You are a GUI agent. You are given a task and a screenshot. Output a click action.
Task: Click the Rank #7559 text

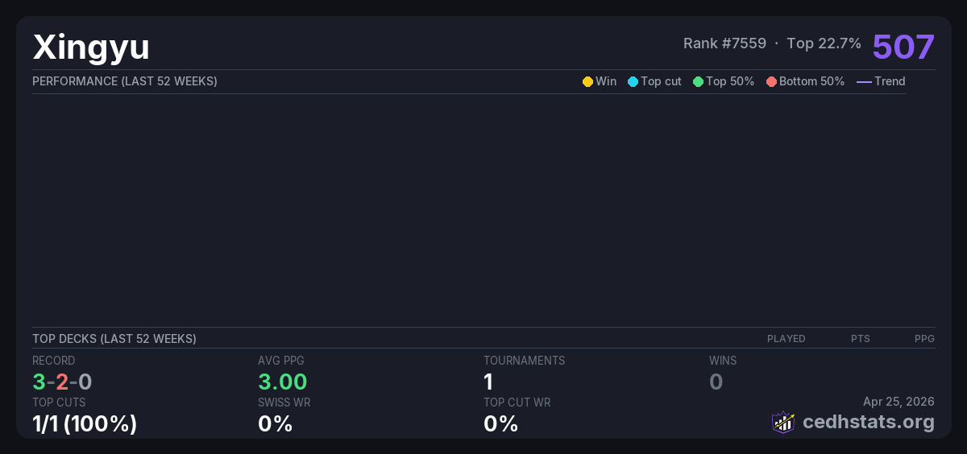pyautogui.click(x=724, y=43)
